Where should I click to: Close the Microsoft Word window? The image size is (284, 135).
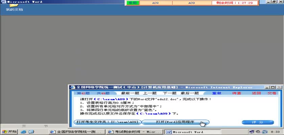[x=280, y=2]
